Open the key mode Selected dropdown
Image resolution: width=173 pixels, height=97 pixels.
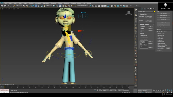(x=147, y=90)
